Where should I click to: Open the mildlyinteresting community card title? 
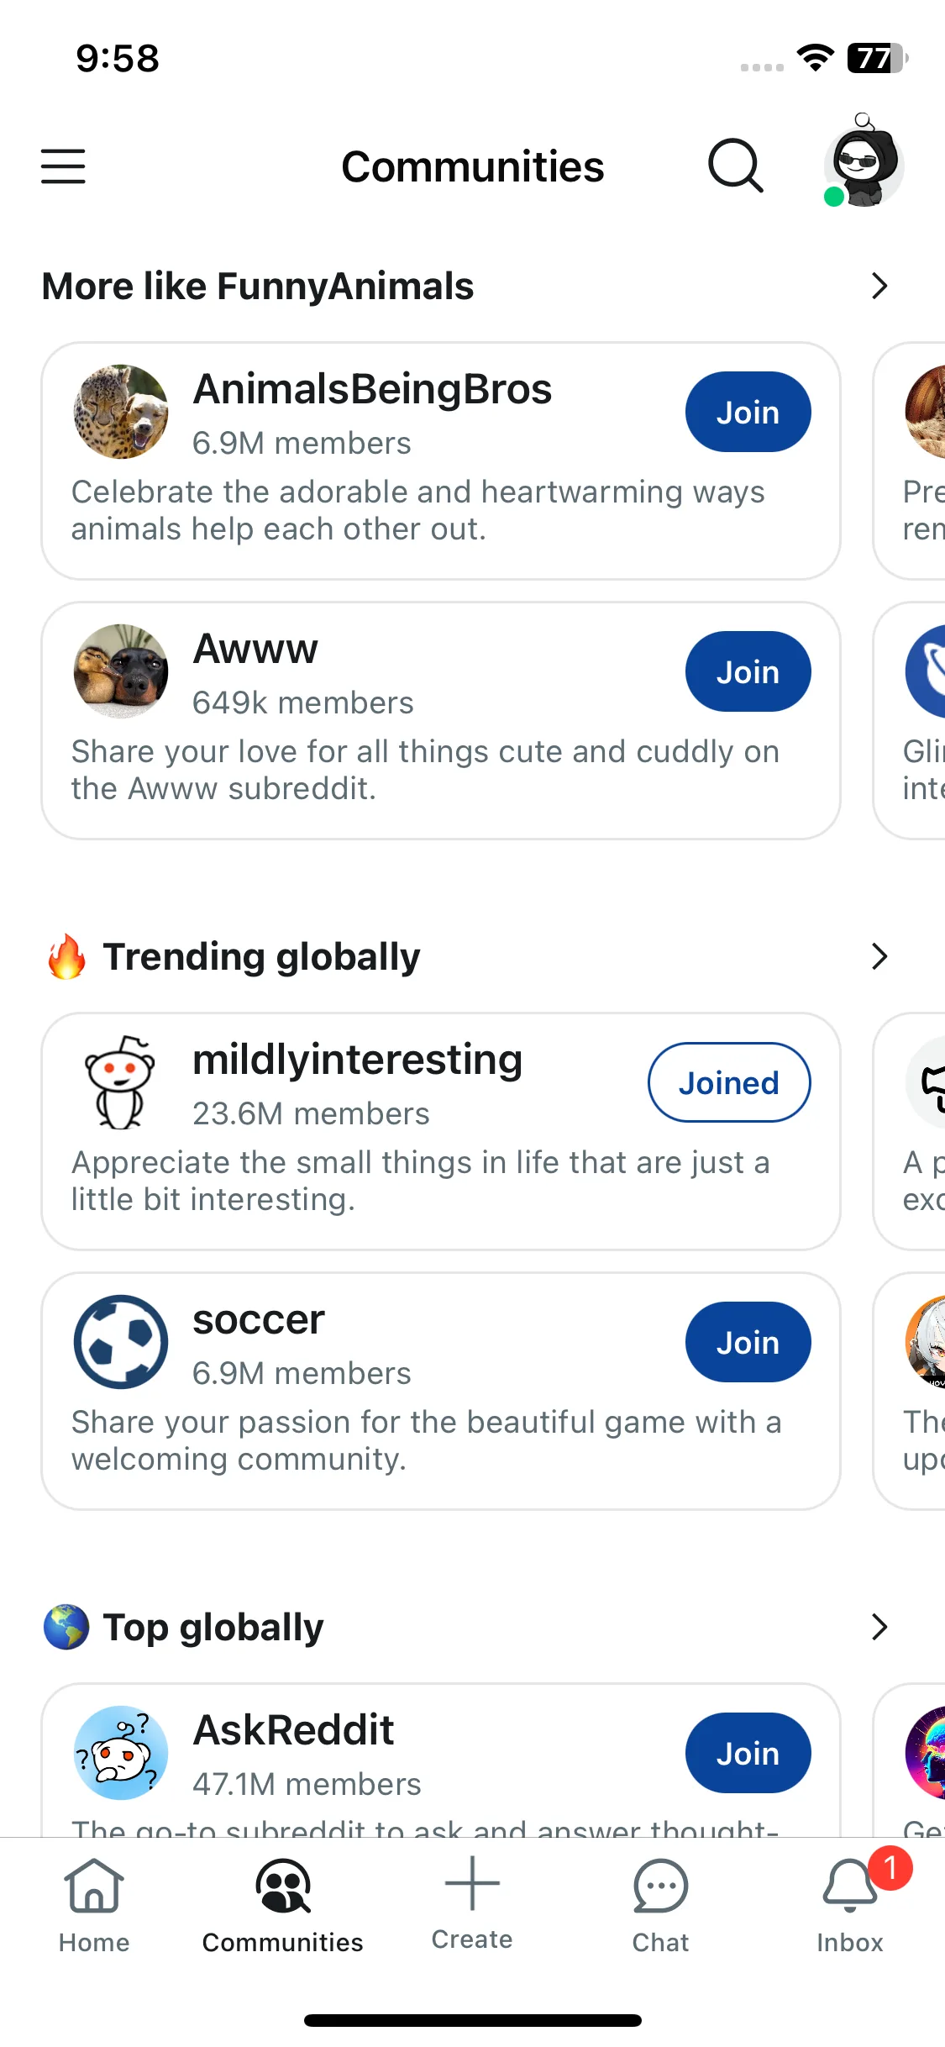pos(358,1060)
